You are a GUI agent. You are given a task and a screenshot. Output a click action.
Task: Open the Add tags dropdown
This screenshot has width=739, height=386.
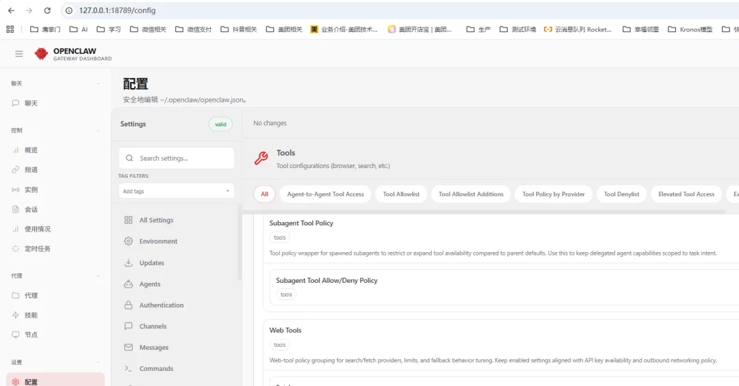point(177,191)
